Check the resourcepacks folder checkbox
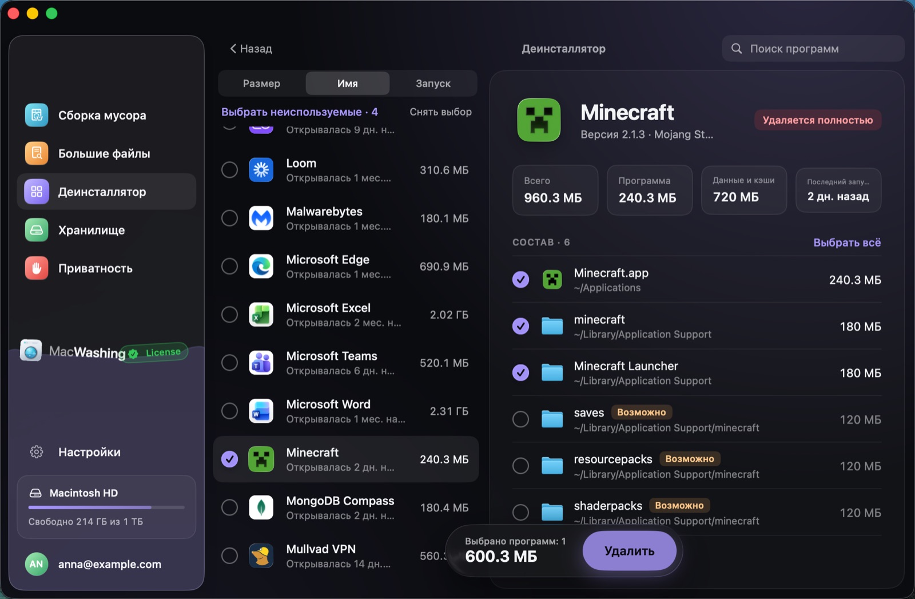Screen dimensions: 915x599 tap(520, 466)
